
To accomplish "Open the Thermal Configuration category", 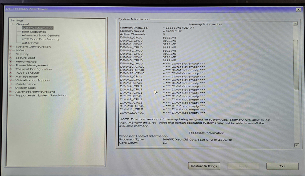I will (x=34, y=69).
